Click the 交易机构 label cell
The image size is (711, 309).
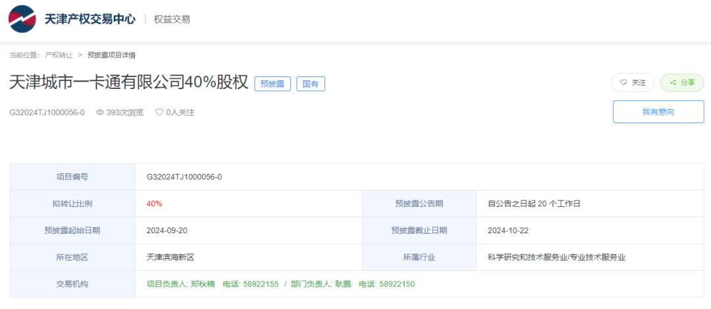coord(72,284)
